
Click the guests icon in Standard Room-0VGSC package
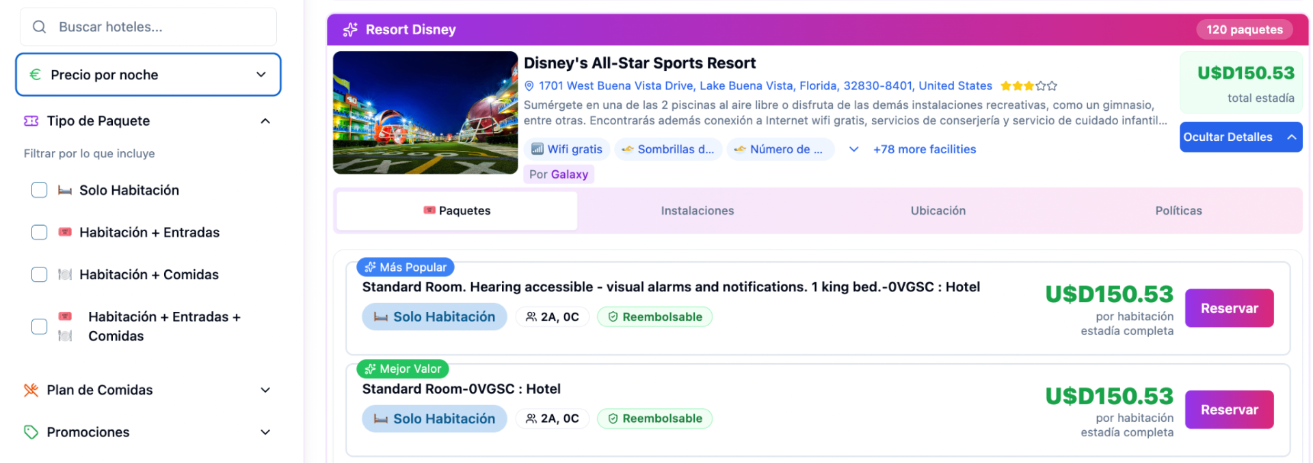click(x=531, y=419)
